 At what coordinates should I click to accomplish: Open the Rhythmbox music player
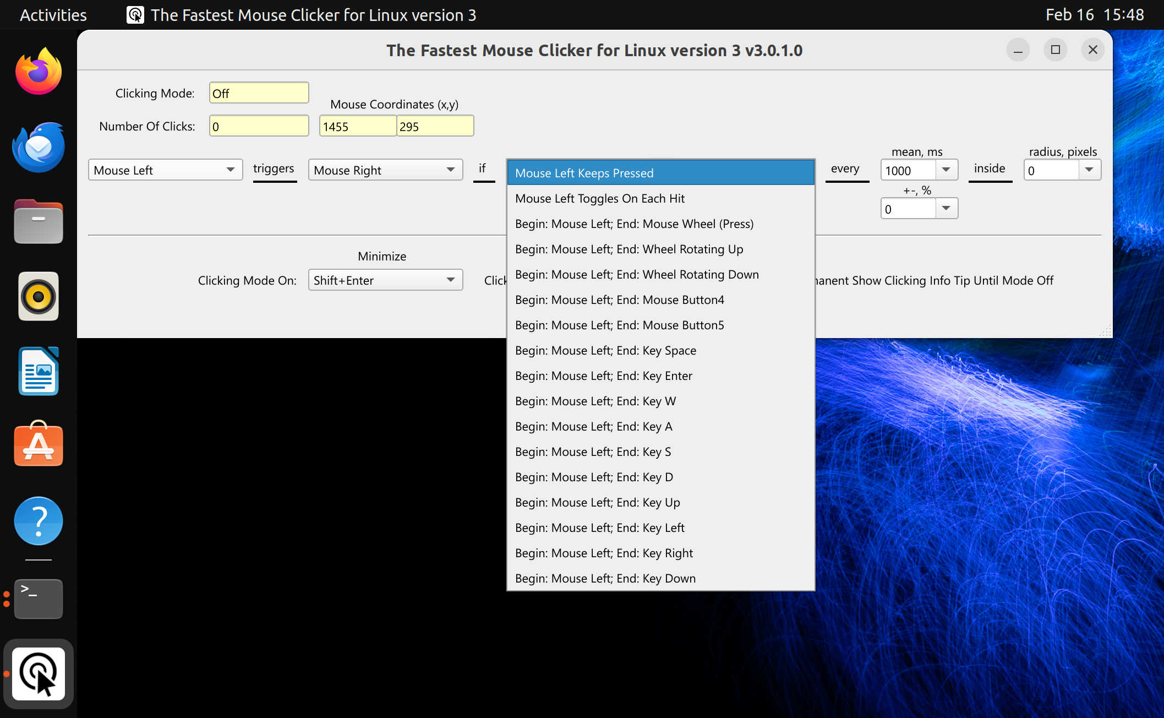(38, 296)
